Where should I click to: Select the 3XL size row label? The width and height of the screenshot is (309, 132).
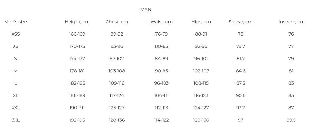point(15,120)
